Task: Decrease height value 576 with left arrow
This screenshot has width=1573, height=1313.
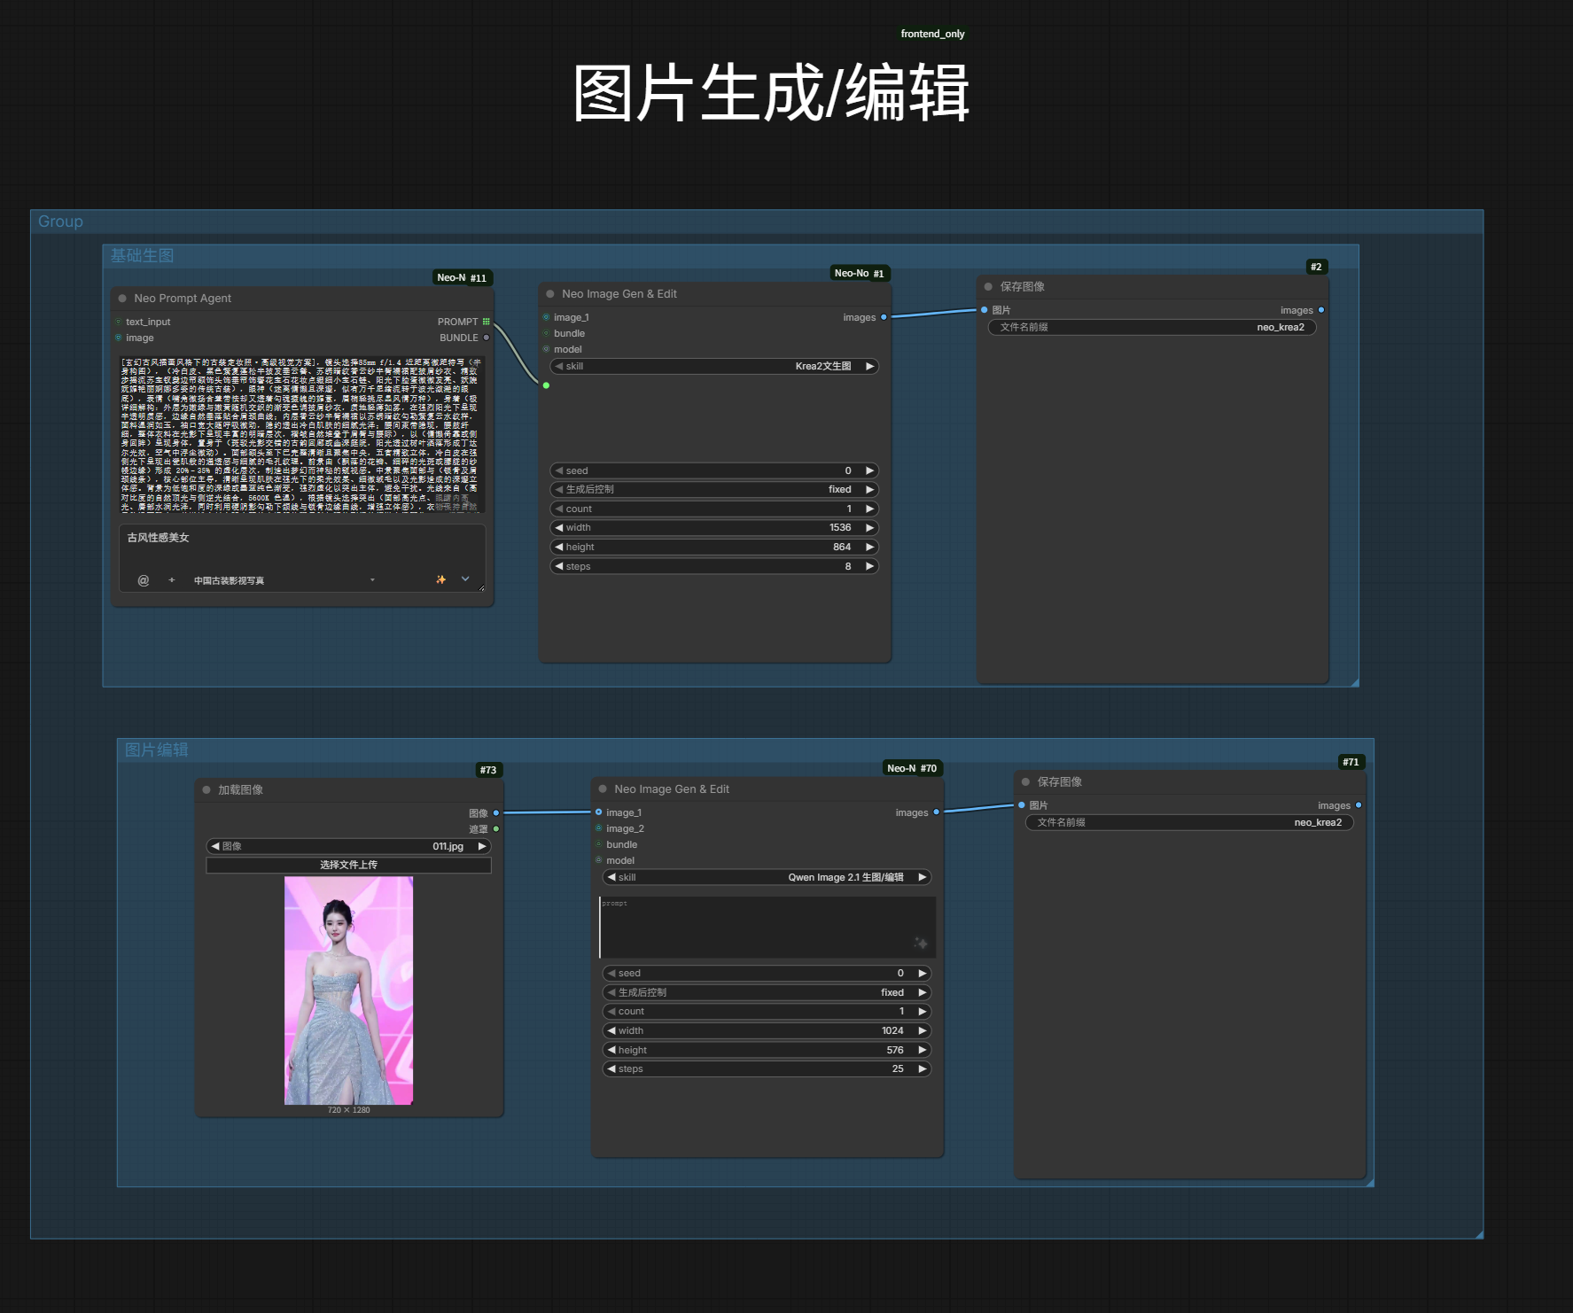Action: point(611,1050)
